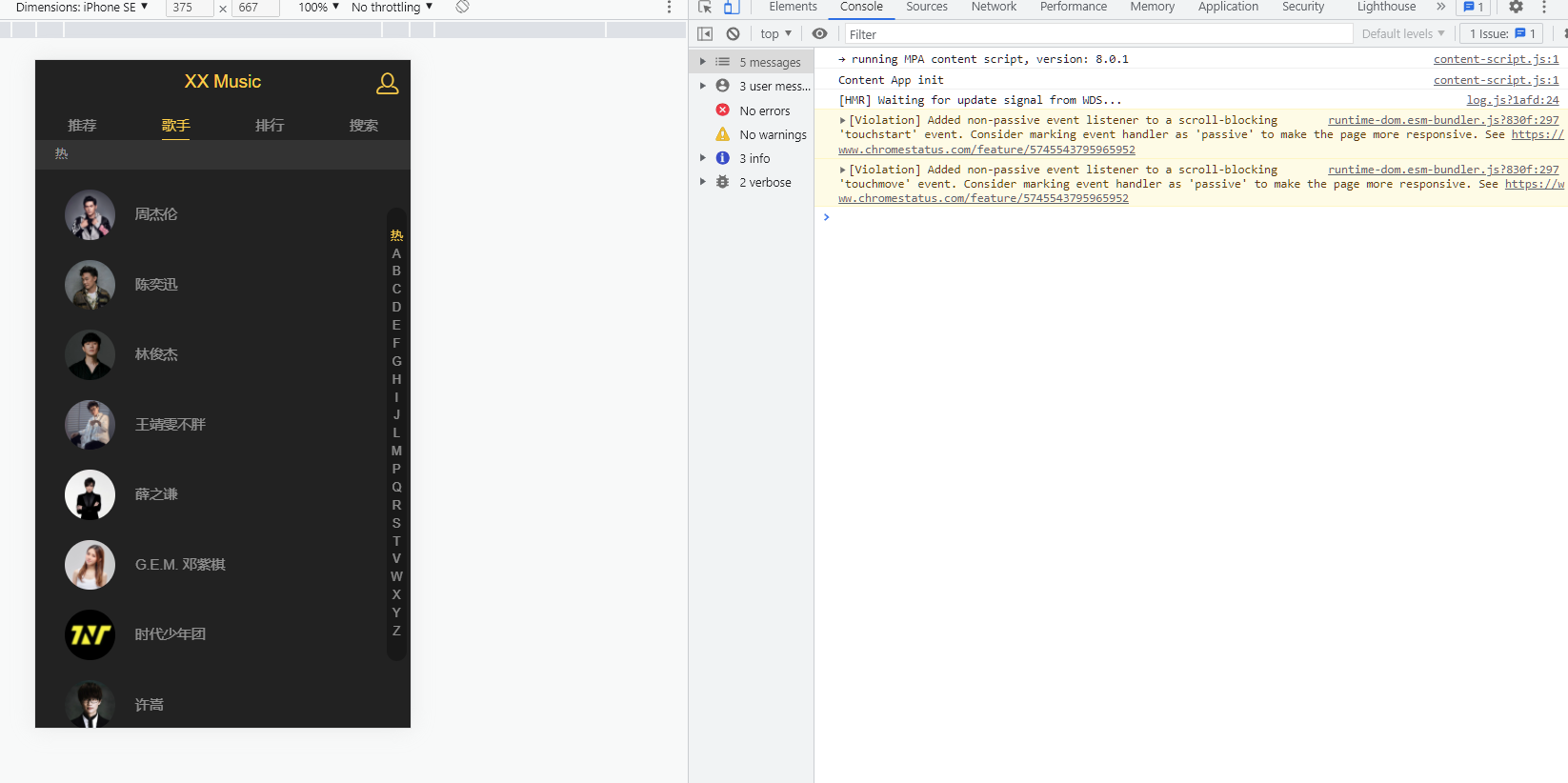This screenshot has width=1568, height=783.
Task: Open the 排行 tab in XX Music
Action: [270, 125]
